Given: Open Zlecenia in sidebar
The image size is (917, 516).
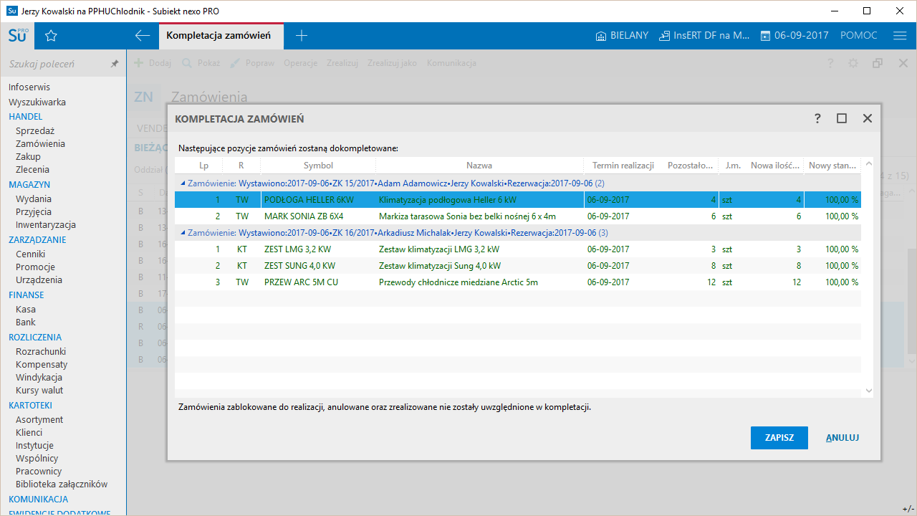Looking at the screenshot, I should click(x=32, y=169).
